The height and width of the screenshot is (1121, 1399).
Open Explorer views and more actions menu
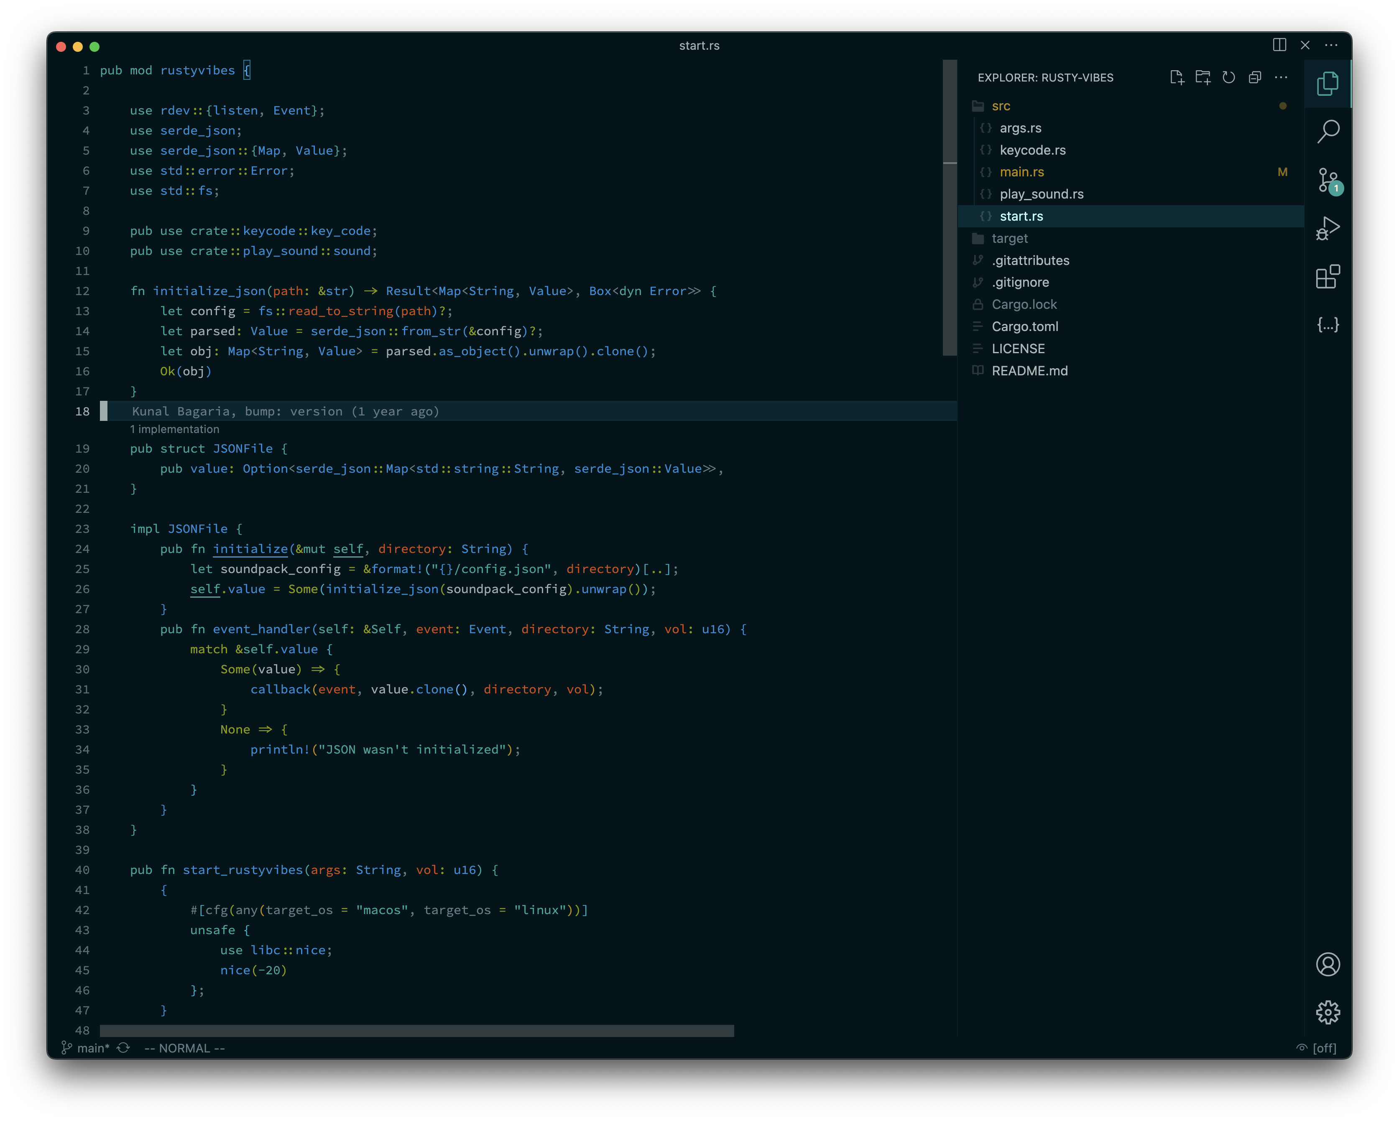tap(1280, 77)
